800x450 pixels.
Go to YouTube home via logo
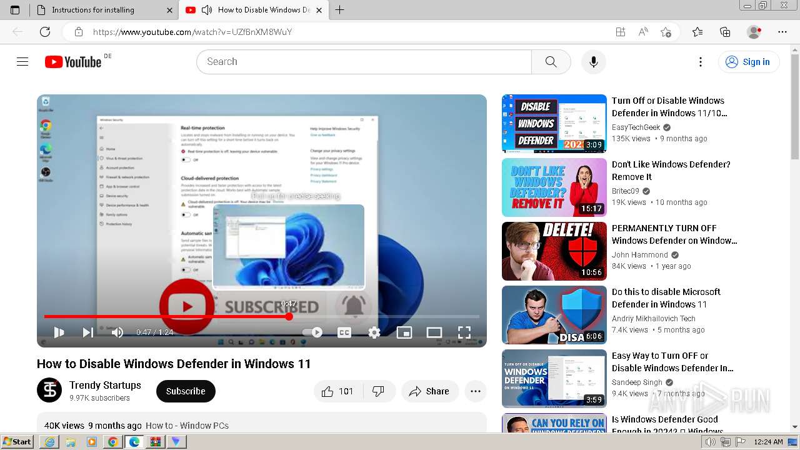tap(73, 62)
